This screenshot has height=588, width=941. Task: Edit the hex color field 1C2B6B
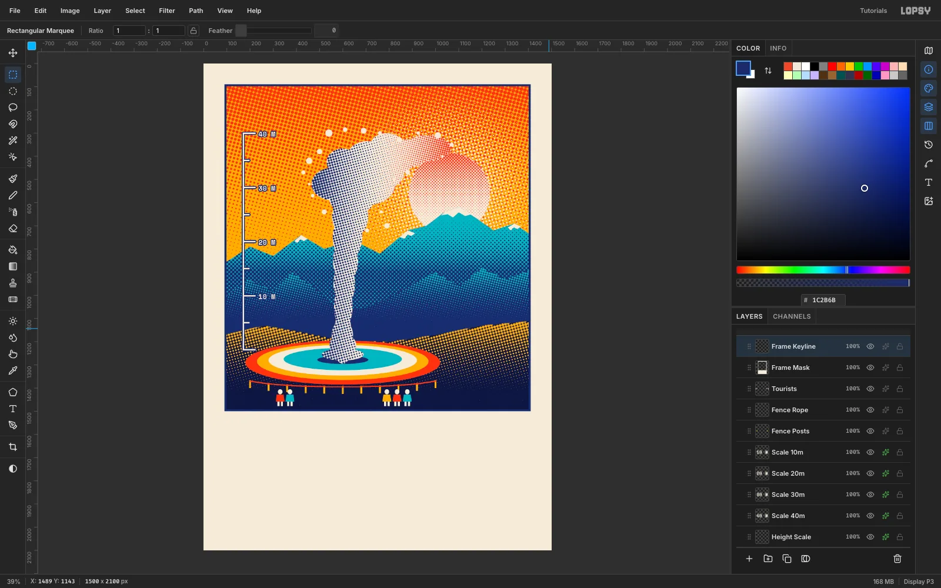point(823,300)
